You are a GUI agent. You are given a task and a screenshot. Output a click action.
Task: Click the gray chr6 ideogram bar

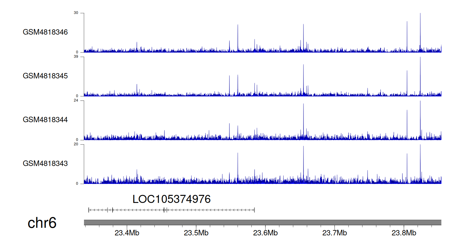(262, 222)
